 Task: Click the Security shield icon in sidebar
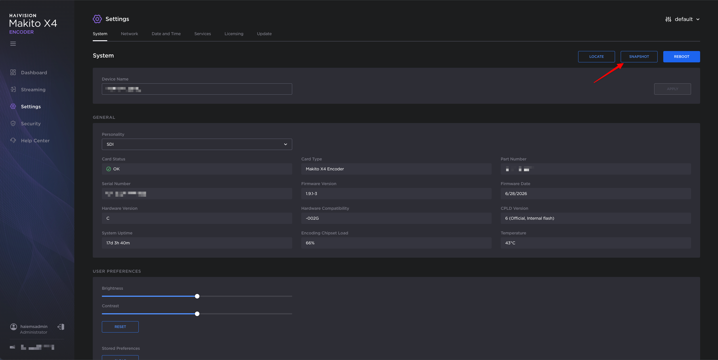(13, 124)
